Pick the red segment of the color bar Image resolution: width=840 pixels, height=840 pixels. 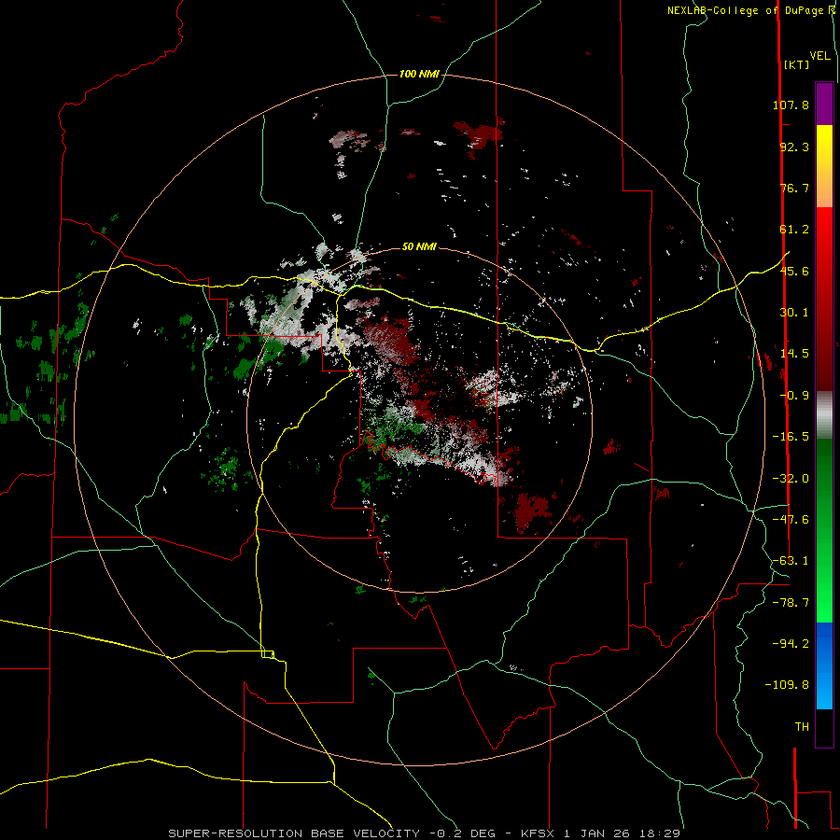[824, 299]
